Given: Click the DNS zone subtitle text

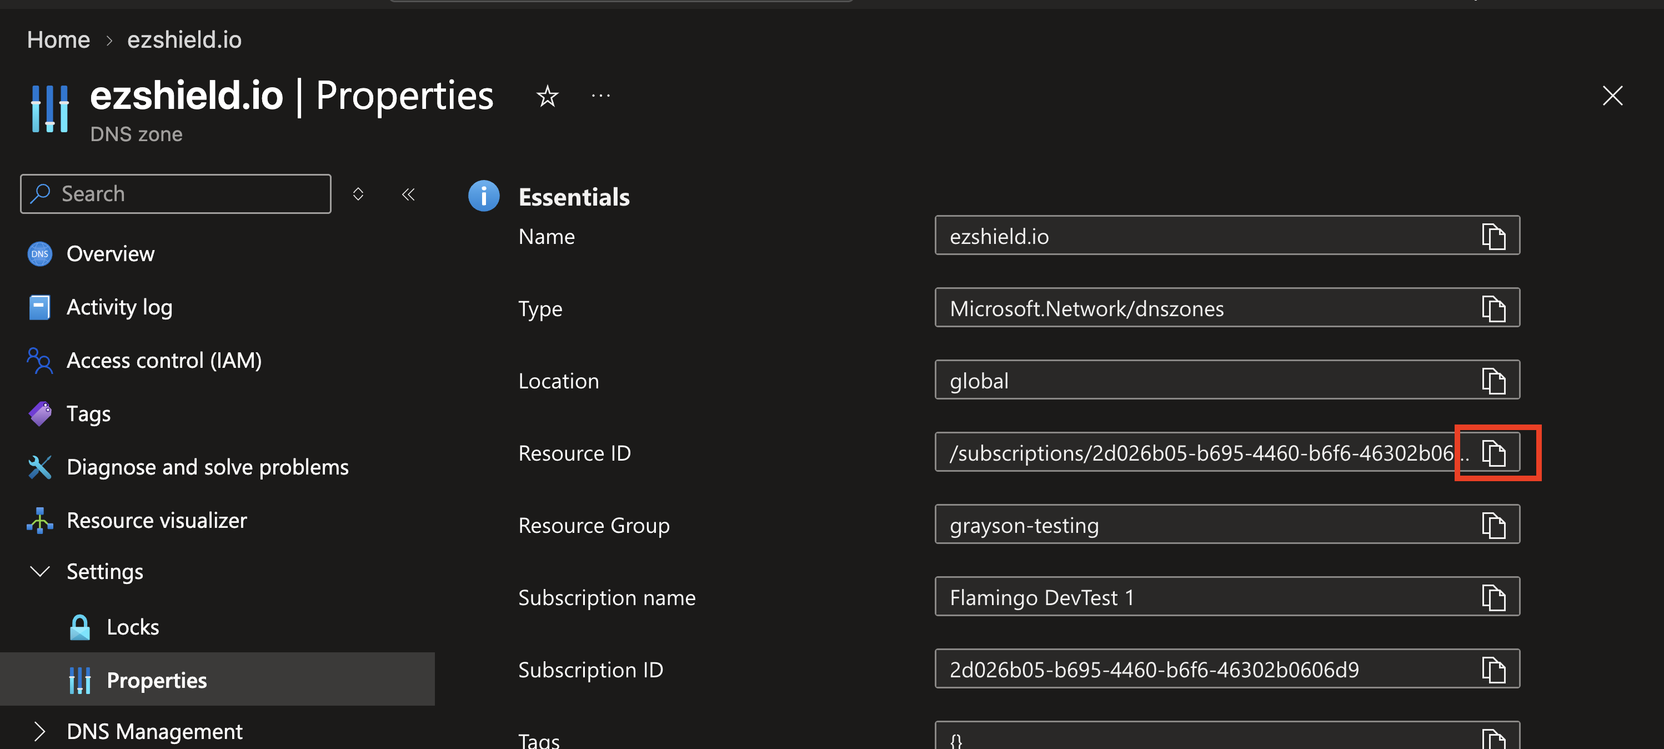Looking at the screenshot, I should (136, 134).
